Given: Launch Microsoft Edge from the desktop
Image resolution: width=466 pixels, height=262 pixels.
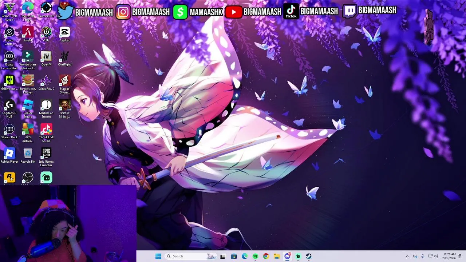Looking at the screenshot, I should [x=28, y=11].
